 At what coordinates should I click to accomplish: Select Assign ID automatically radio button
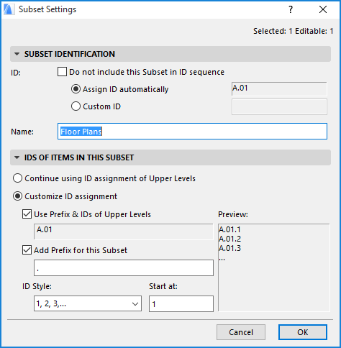point(76,89)
